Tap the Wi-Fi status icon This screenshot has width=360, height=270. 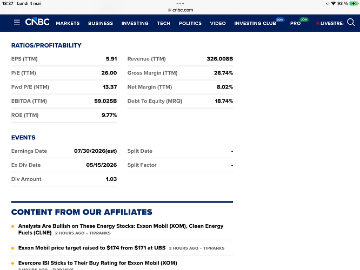coord(334,3)
